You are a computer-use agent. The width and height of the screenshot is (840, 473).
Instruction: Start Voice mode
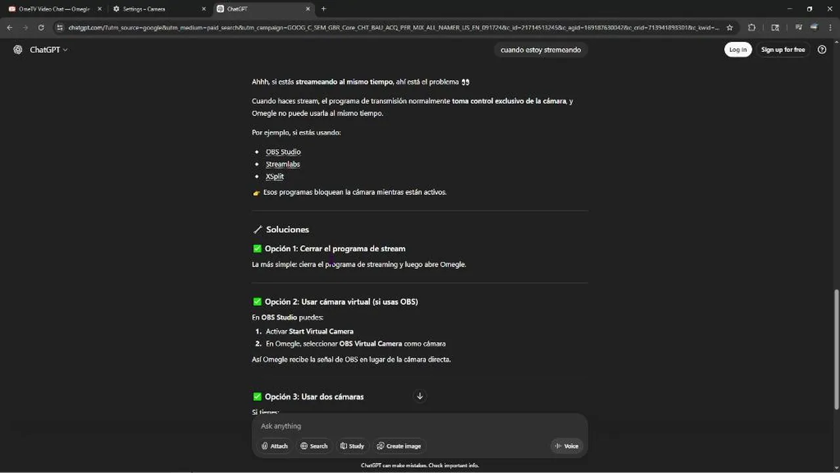566,446
